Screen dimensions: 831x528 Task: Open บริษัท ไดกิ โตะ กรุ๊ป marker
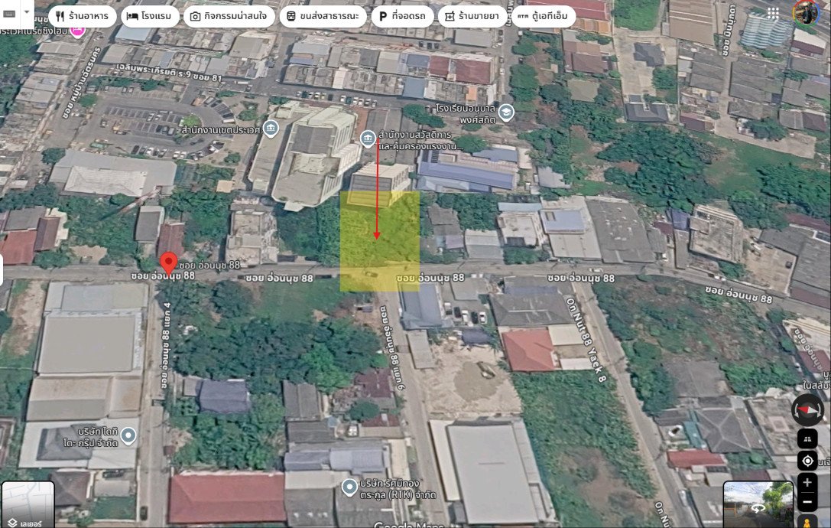point(128,436)
